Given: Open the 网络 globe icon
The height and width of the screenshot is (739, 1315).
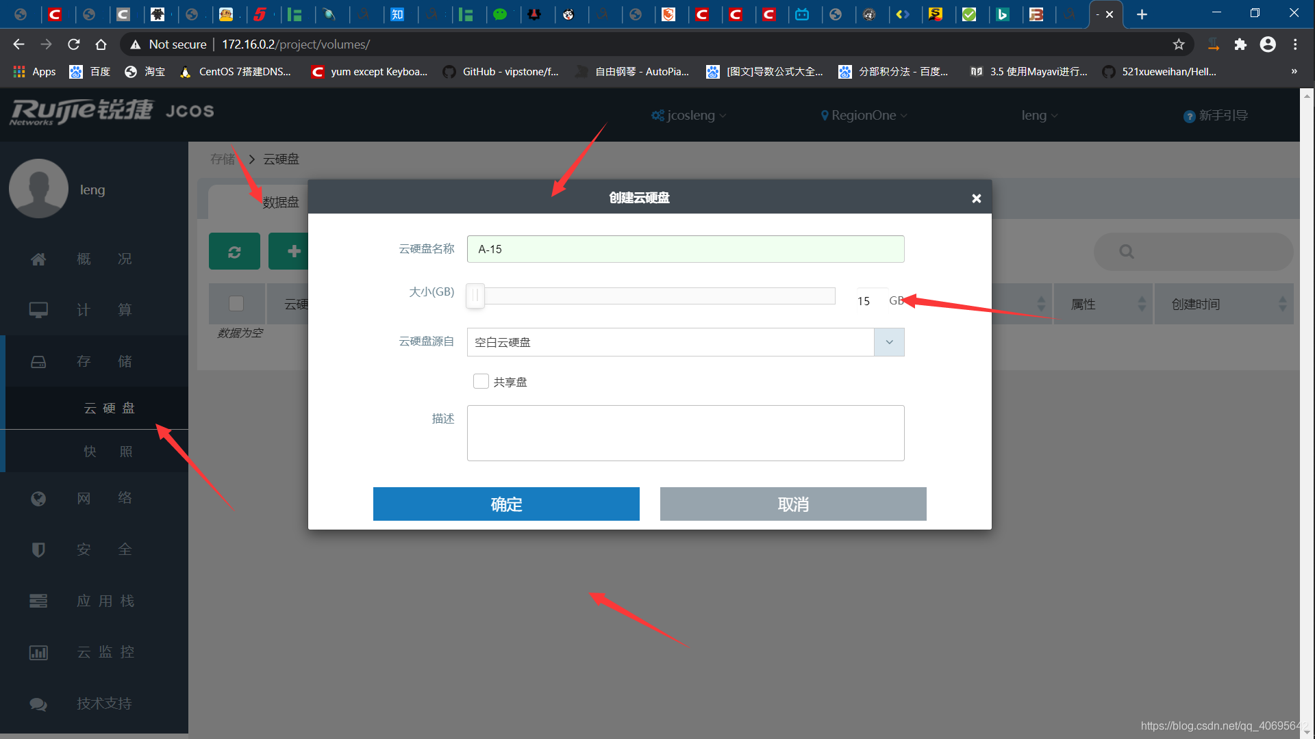Looking at the screenshot, I should [x=38, y=498].
